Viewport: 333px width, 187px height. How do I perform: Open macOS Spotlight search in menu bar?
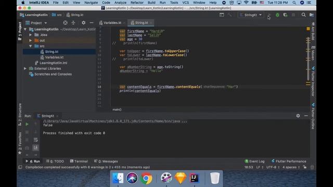click(294, 3)
